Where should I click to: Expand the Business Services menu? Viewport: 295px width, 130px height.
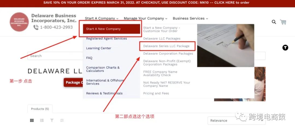coord(190,18)
